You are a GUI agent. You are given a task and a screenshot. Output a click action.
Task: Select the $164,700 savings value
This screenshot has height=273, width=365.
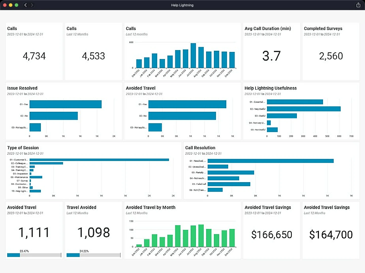[x=331, y=235]
